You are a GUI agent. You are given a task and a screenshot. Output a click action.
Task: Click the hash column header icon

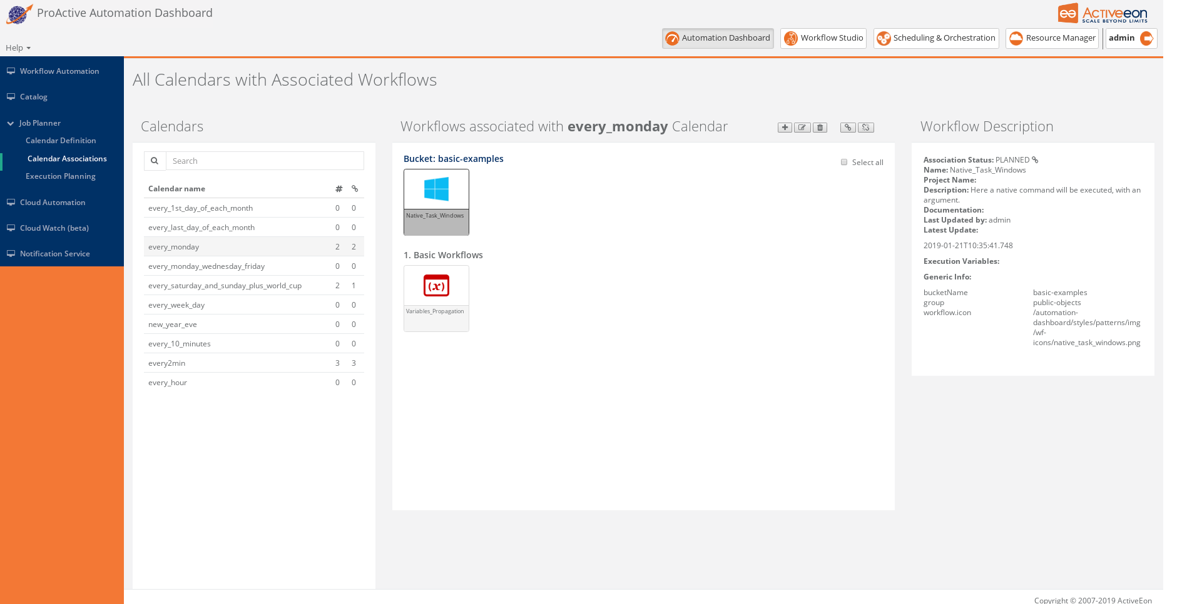click(339, 189)
